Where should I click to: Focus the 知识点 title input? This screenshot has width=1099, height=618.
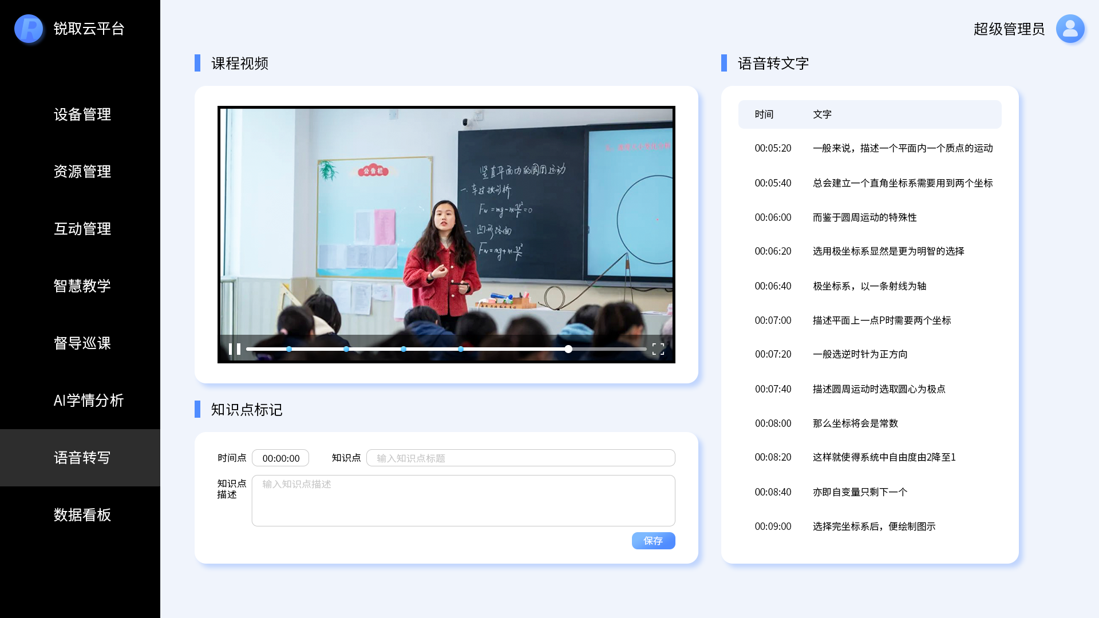point(520,458)
